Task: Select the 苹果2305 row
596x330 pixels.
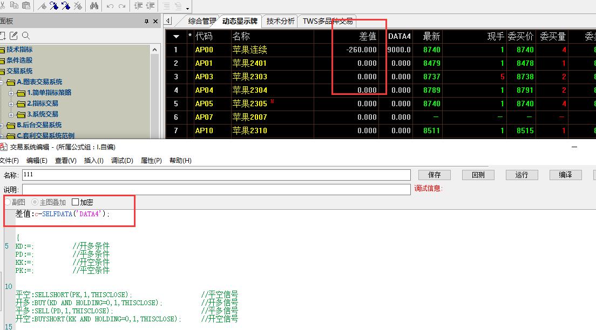Action: point(381,104)
